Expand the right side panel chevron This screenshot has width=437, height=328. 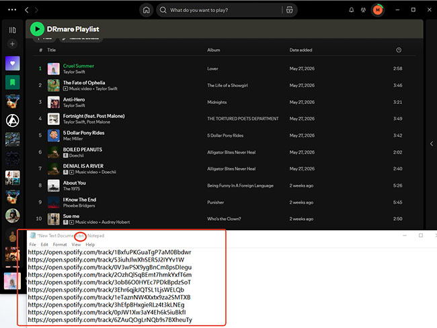coord(432,144)
